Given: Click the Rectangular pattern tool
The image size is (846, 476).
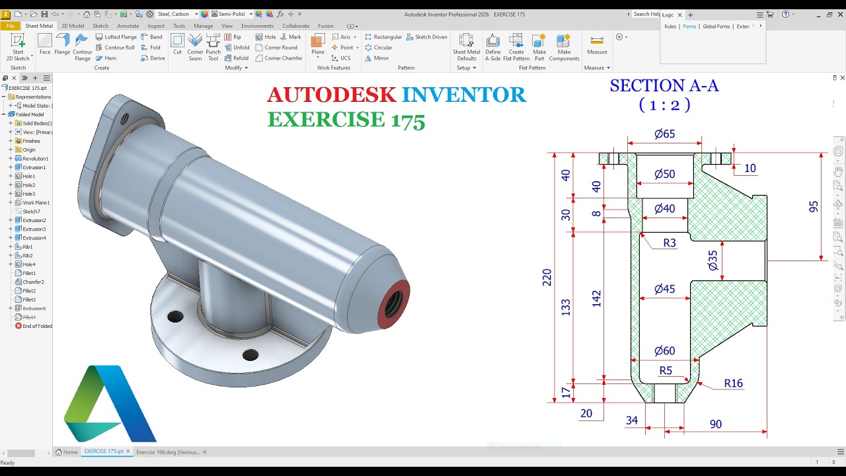Looking at the screenshot, I should point(383,37).
